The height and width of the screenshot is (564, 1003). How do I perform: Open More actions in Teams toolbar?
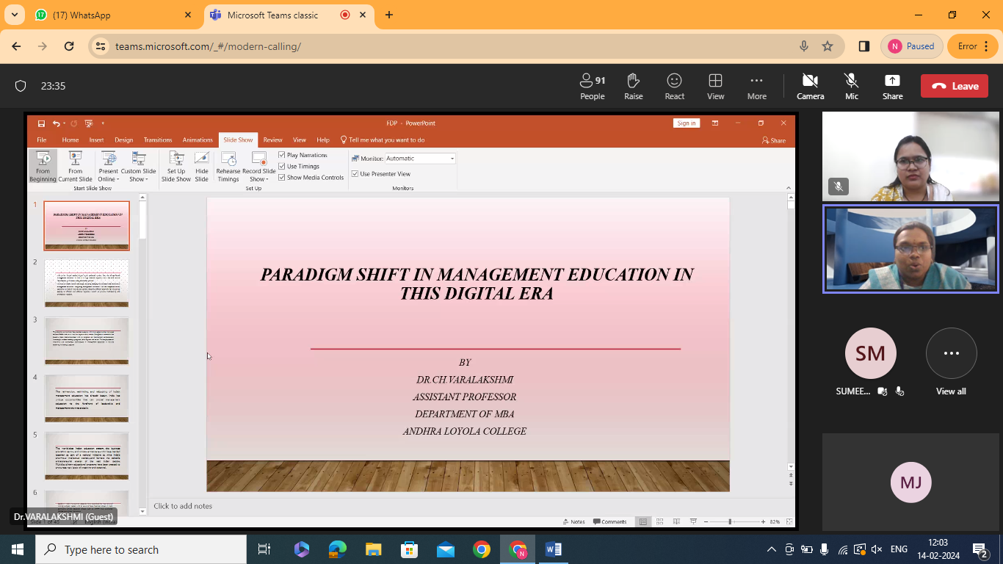point(756,86)
